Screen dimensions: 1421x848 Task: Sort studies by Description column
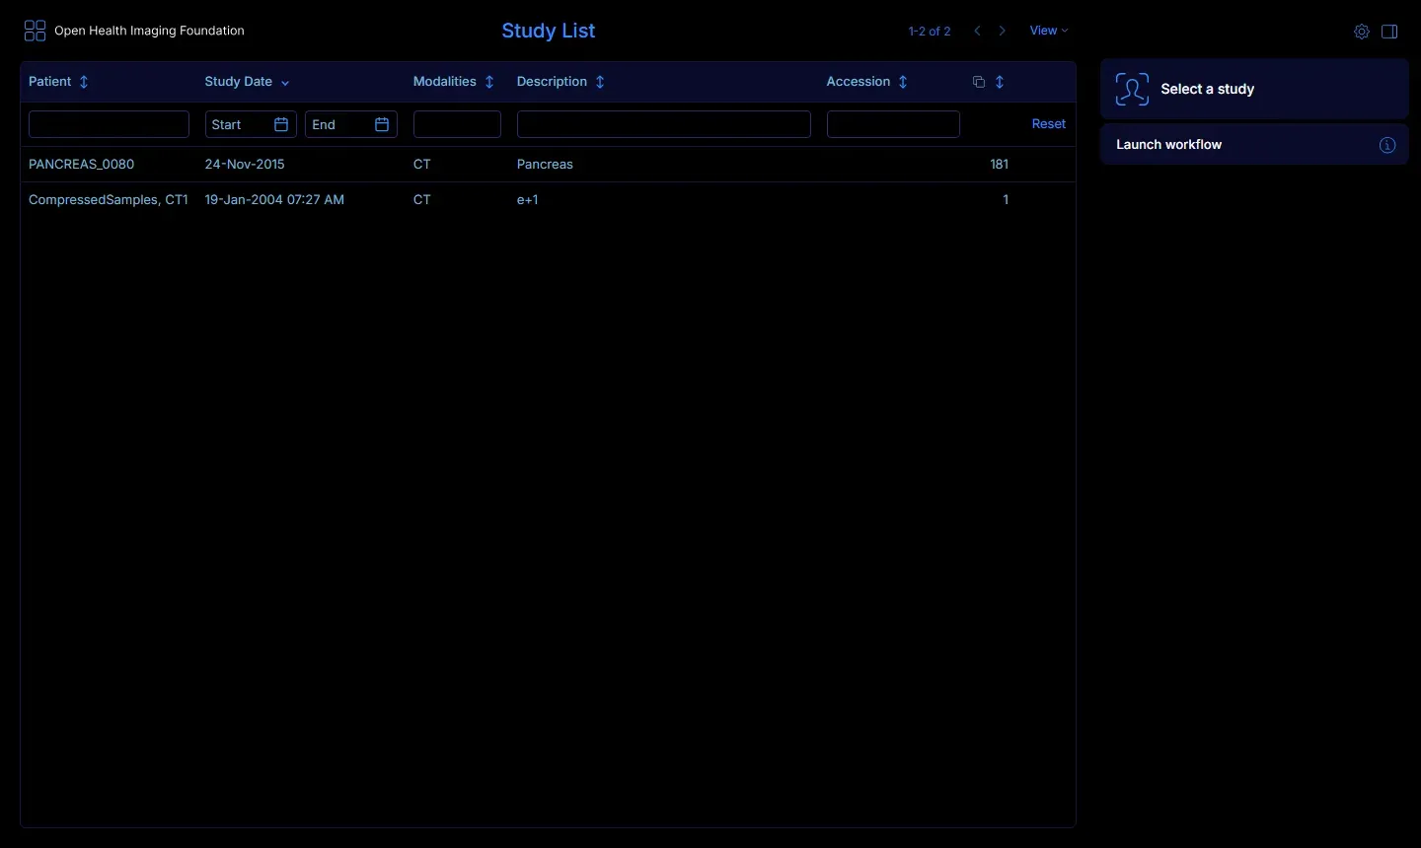click(x=600, y=82)
